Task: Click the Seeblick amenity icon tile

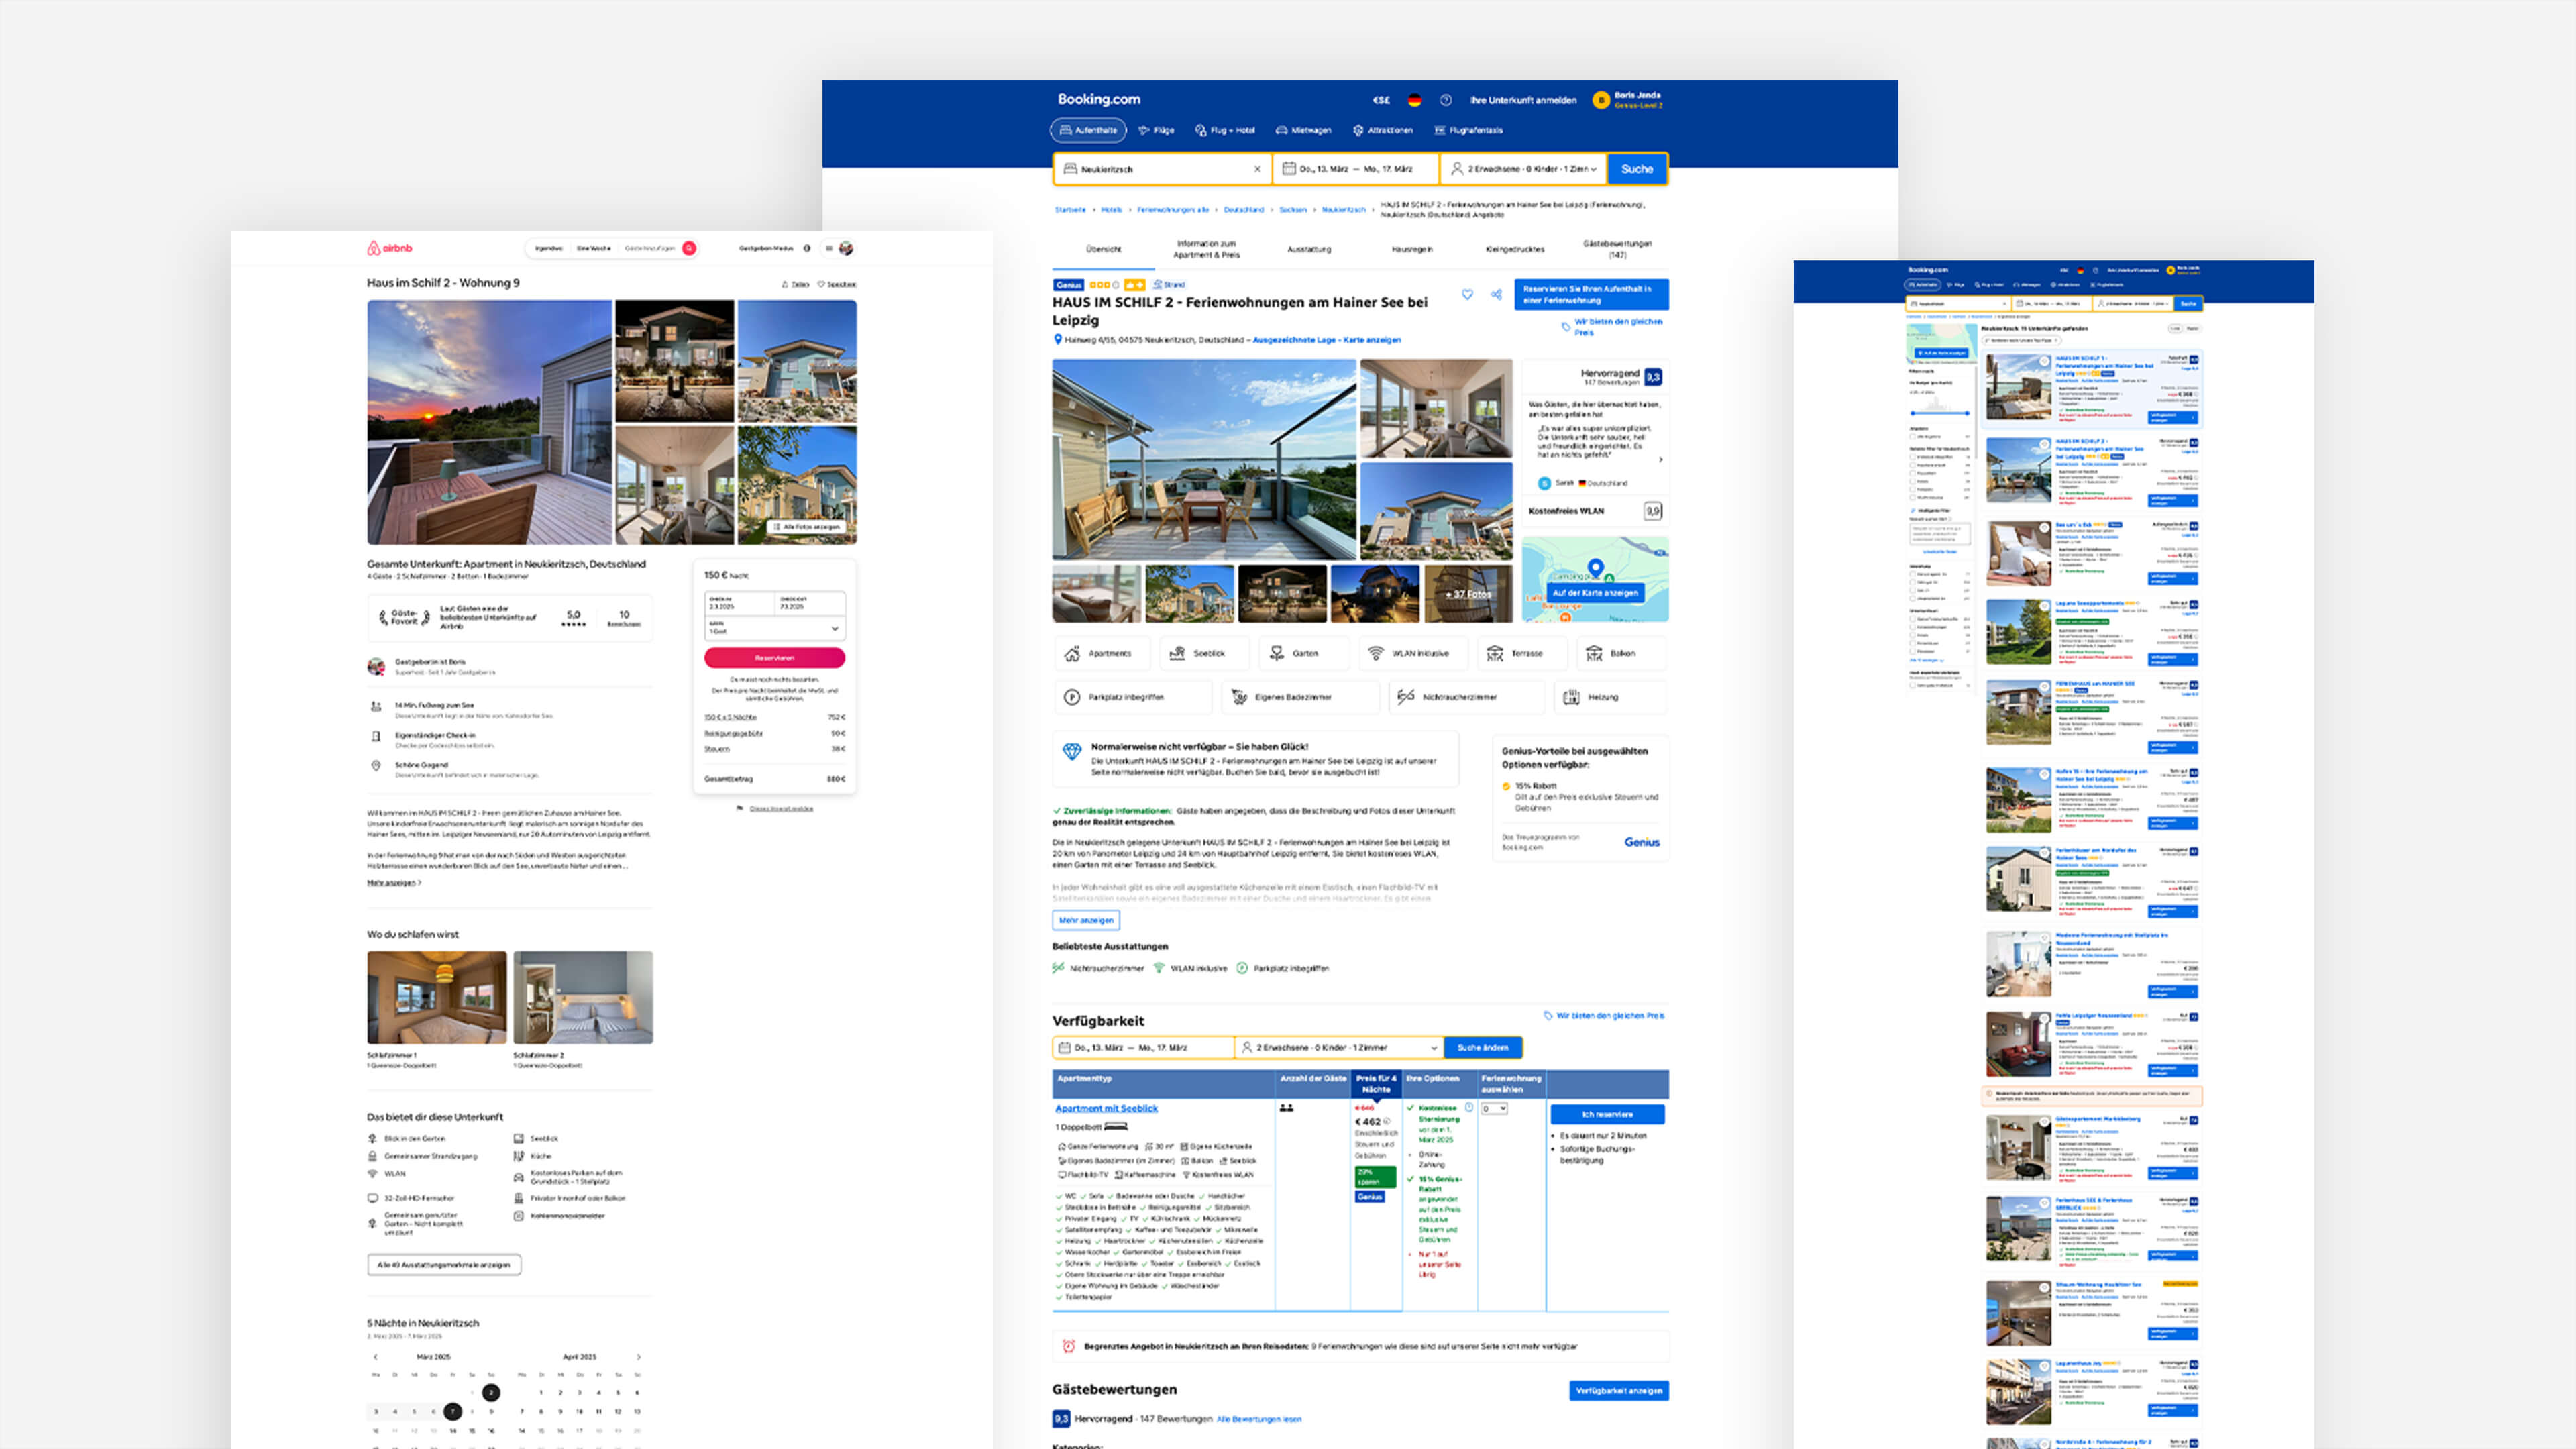Action: [x=1203, y=653]
